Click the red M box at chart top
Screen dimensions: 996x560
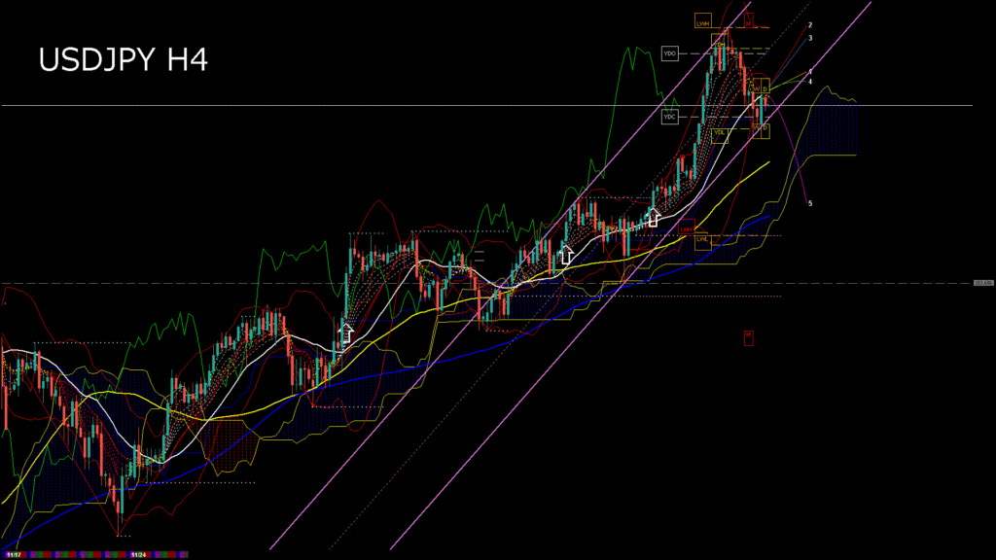[x=749, y=20]
